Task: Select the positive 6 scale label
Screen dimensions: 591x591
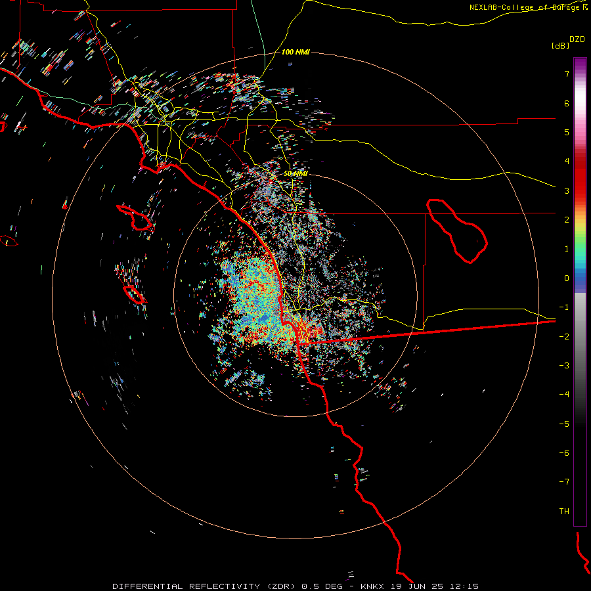Action: (x=567, y=103)
